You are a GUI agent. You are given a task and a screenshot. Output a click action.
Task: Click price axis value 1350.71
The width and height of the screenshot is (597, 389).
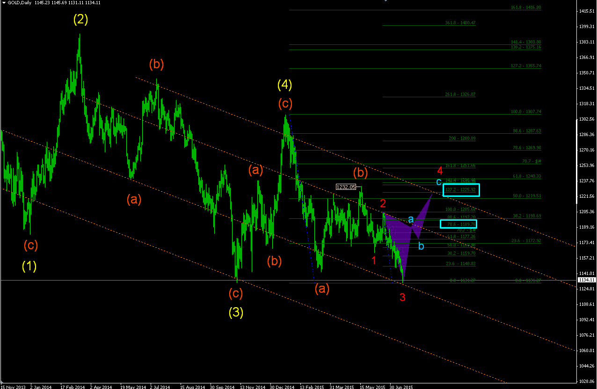click(586, 73)
